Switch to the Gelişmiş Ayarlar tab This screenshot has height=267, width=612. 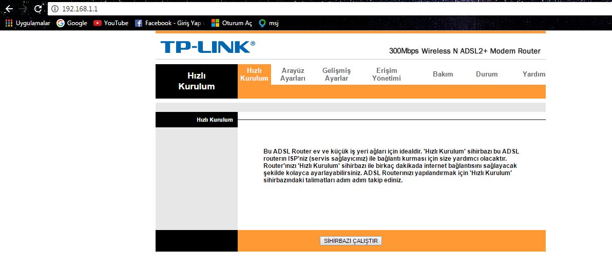(336, 74)
